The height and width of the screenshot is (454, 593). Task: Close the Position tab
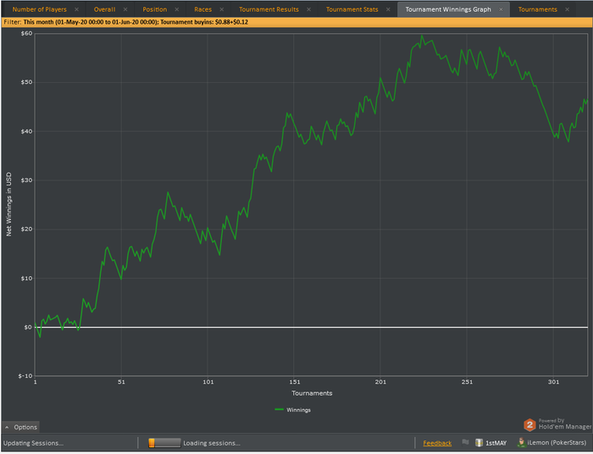click(177, 9)
